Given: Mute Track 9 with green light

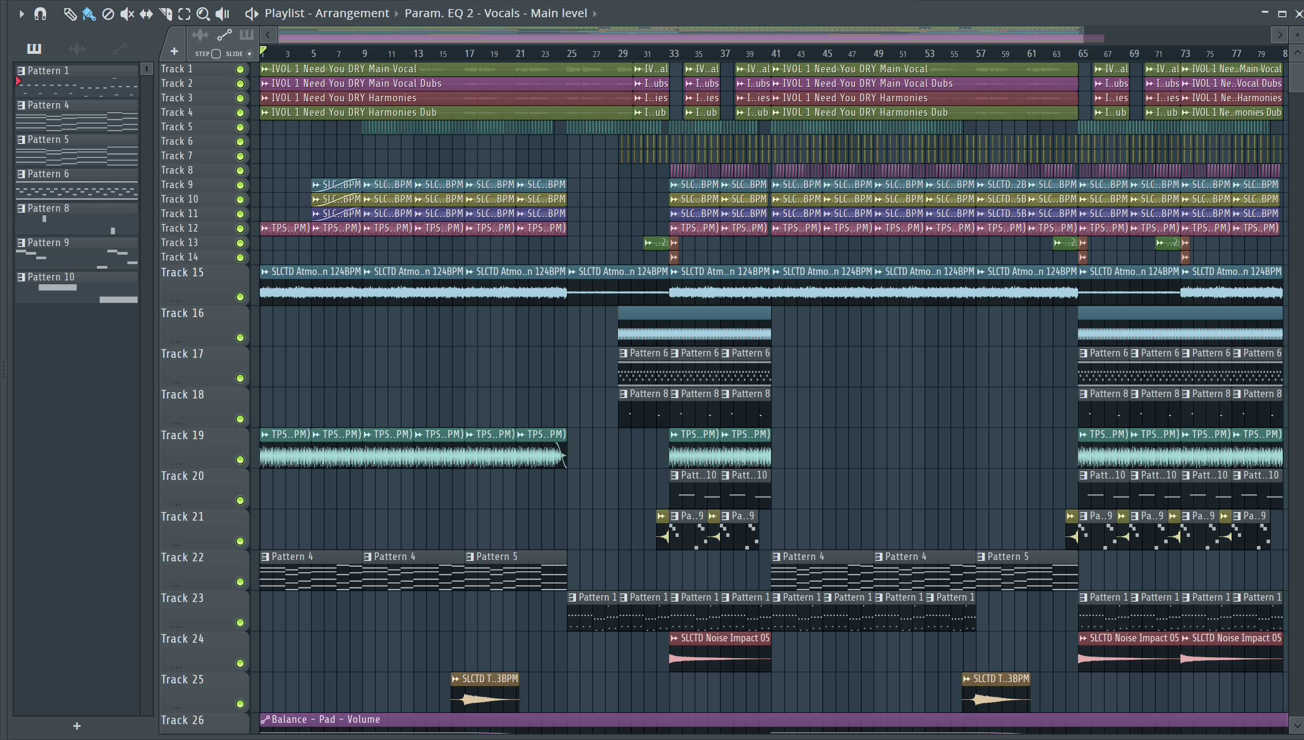Looking at the screenshot, I should [x=240, y=185].
